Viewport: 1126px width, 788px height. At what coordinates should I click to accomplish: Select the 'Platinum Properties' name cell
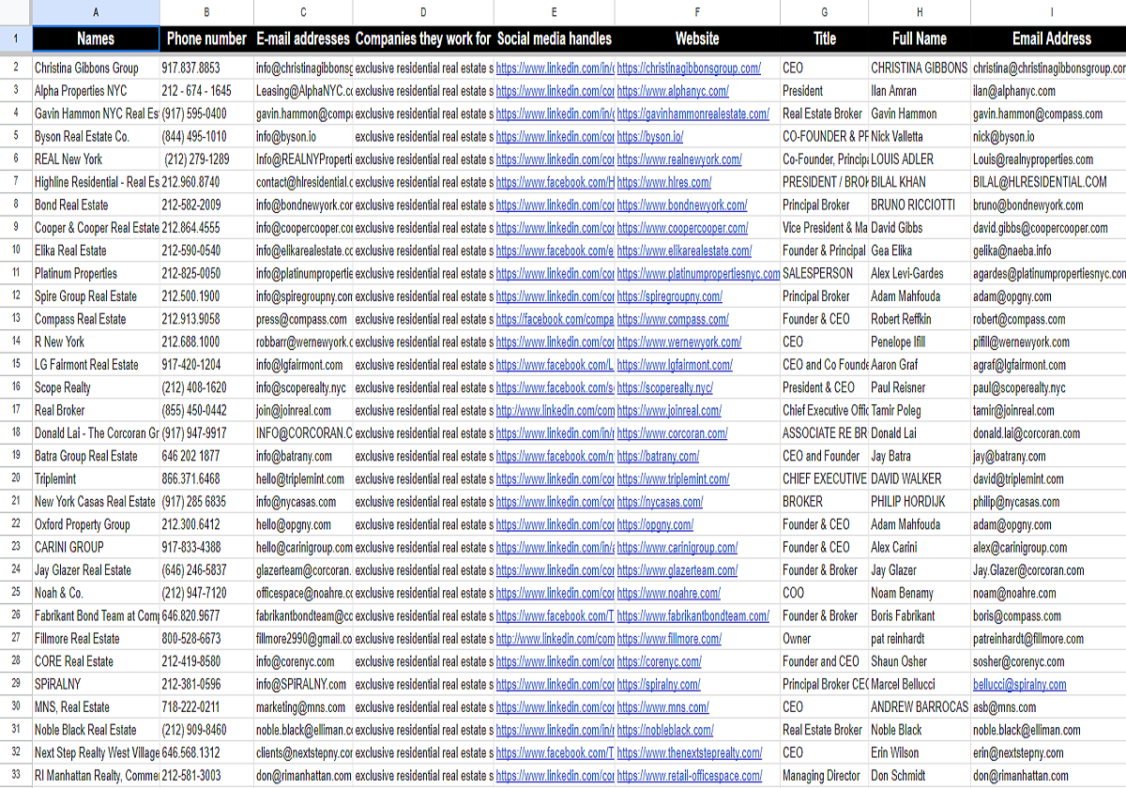point(96,274)
